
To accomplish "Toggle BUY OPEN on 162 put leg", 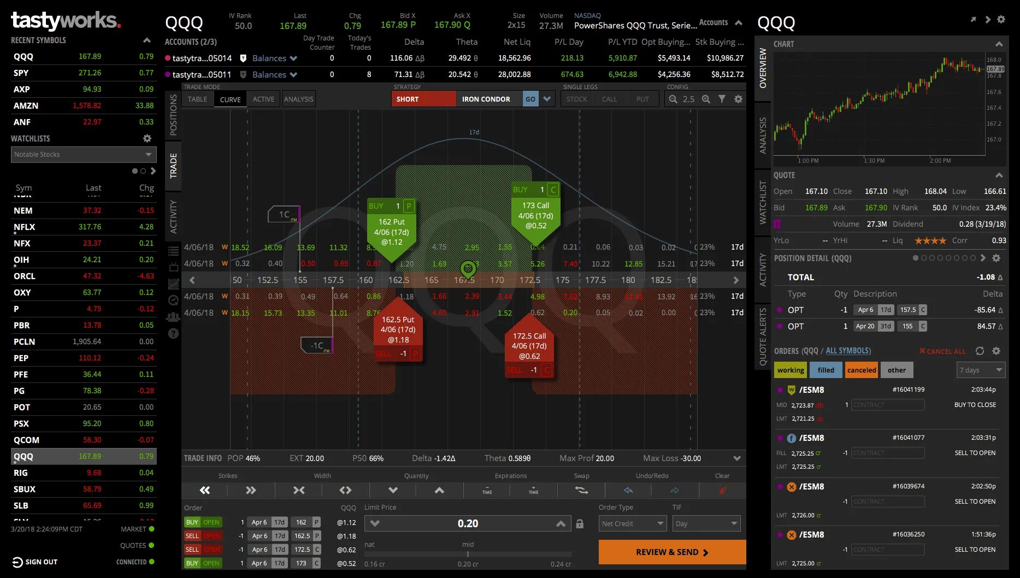I will tap(203, 522).
